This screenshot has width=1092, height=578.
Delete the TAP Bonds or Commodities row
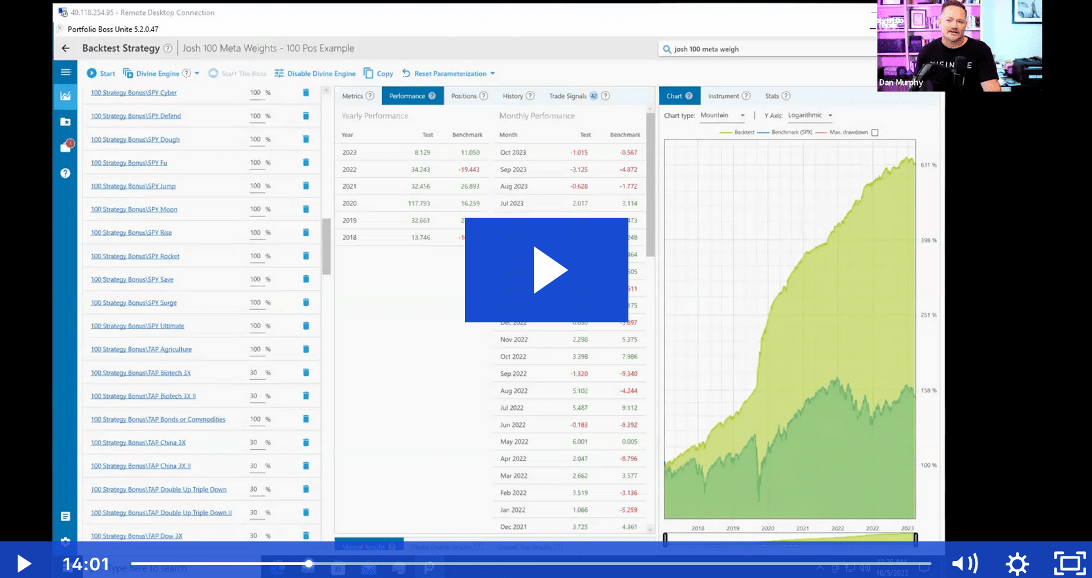(306, 419)
